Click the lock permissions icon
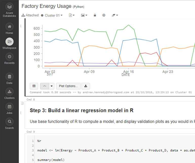Screen dimensions: 195x163 pos(95,15)
